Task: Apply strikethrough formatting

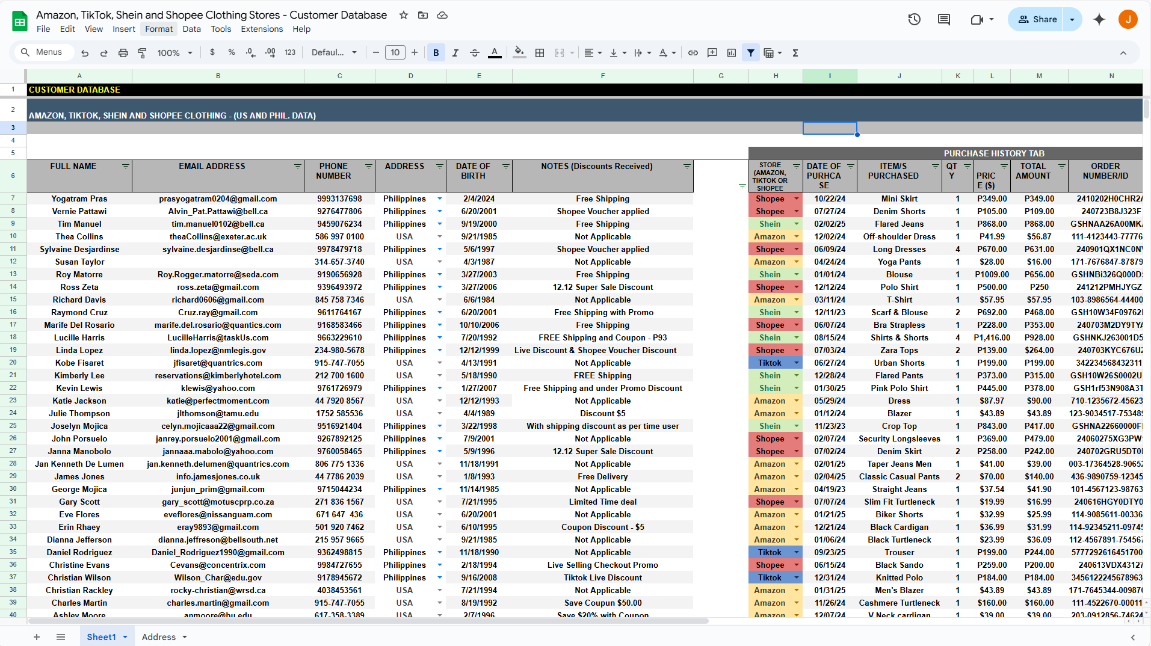Action: 475,53
